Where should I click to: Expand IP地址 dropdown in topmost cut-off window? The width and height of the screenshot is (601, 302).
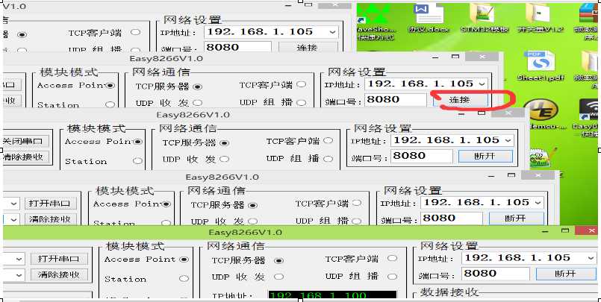pos(332,32)
